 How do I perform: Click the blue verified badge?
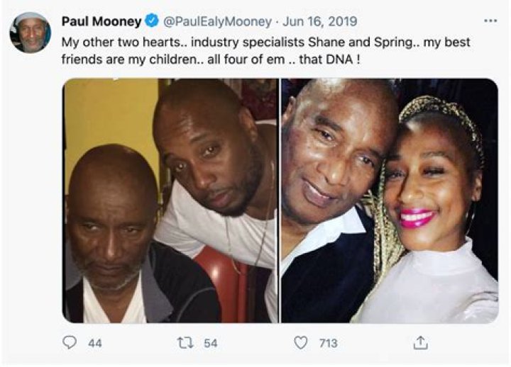coord(153,21)
